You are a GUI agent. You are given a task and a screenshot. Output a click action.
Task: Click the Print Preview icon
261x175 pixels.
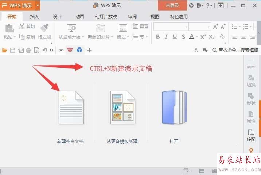(x=36, y=50)
